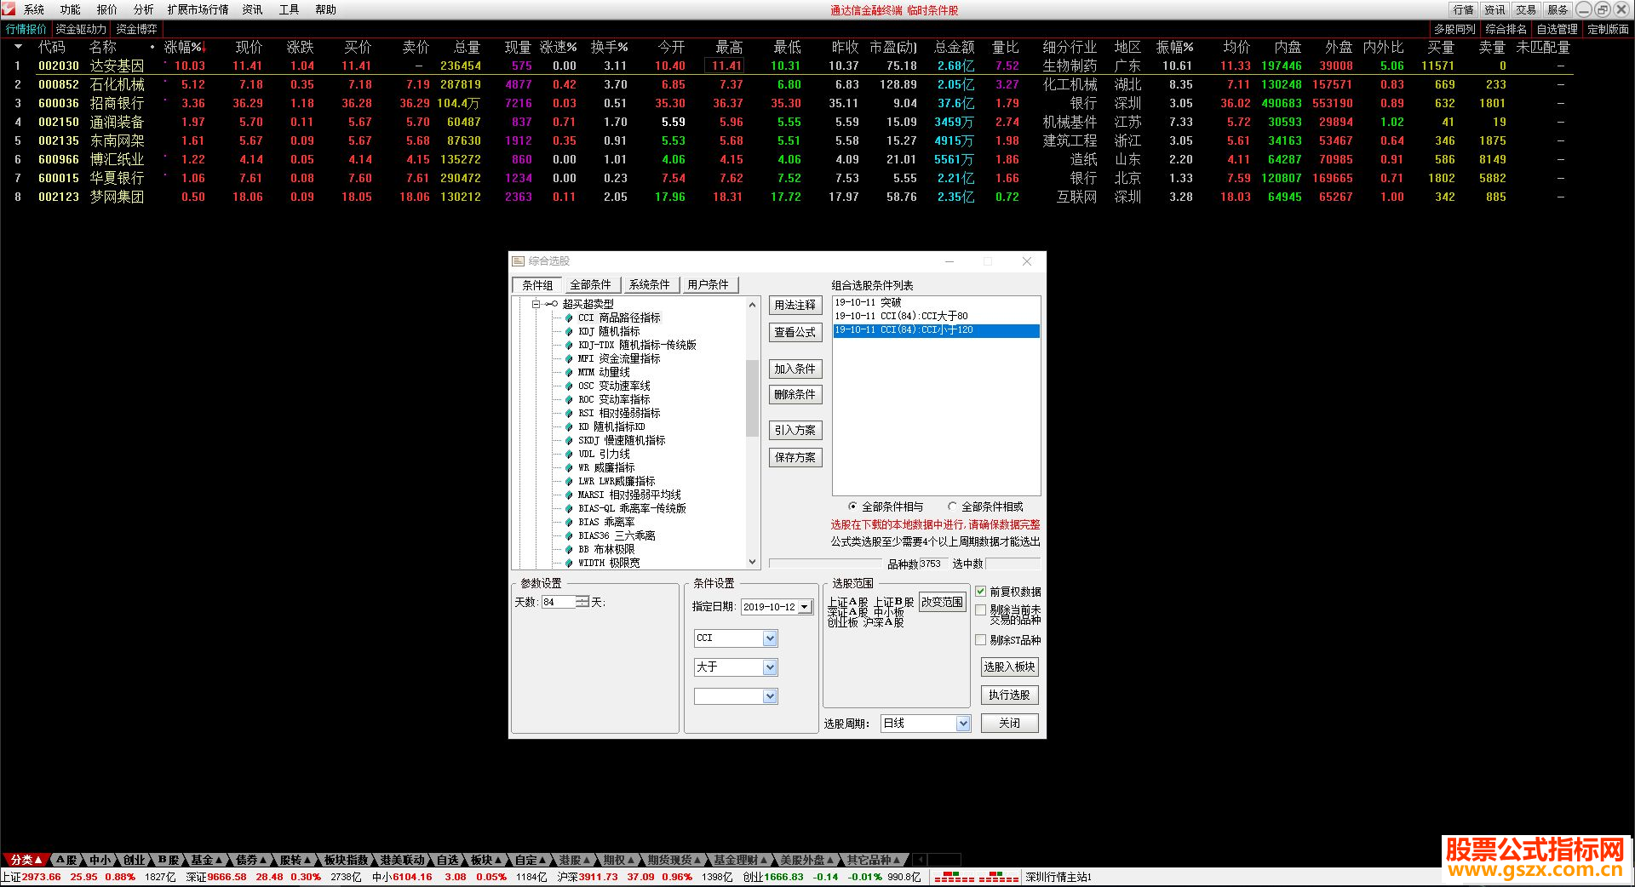
Task: Click the 删除条件 button
Action: coord(795,394)
